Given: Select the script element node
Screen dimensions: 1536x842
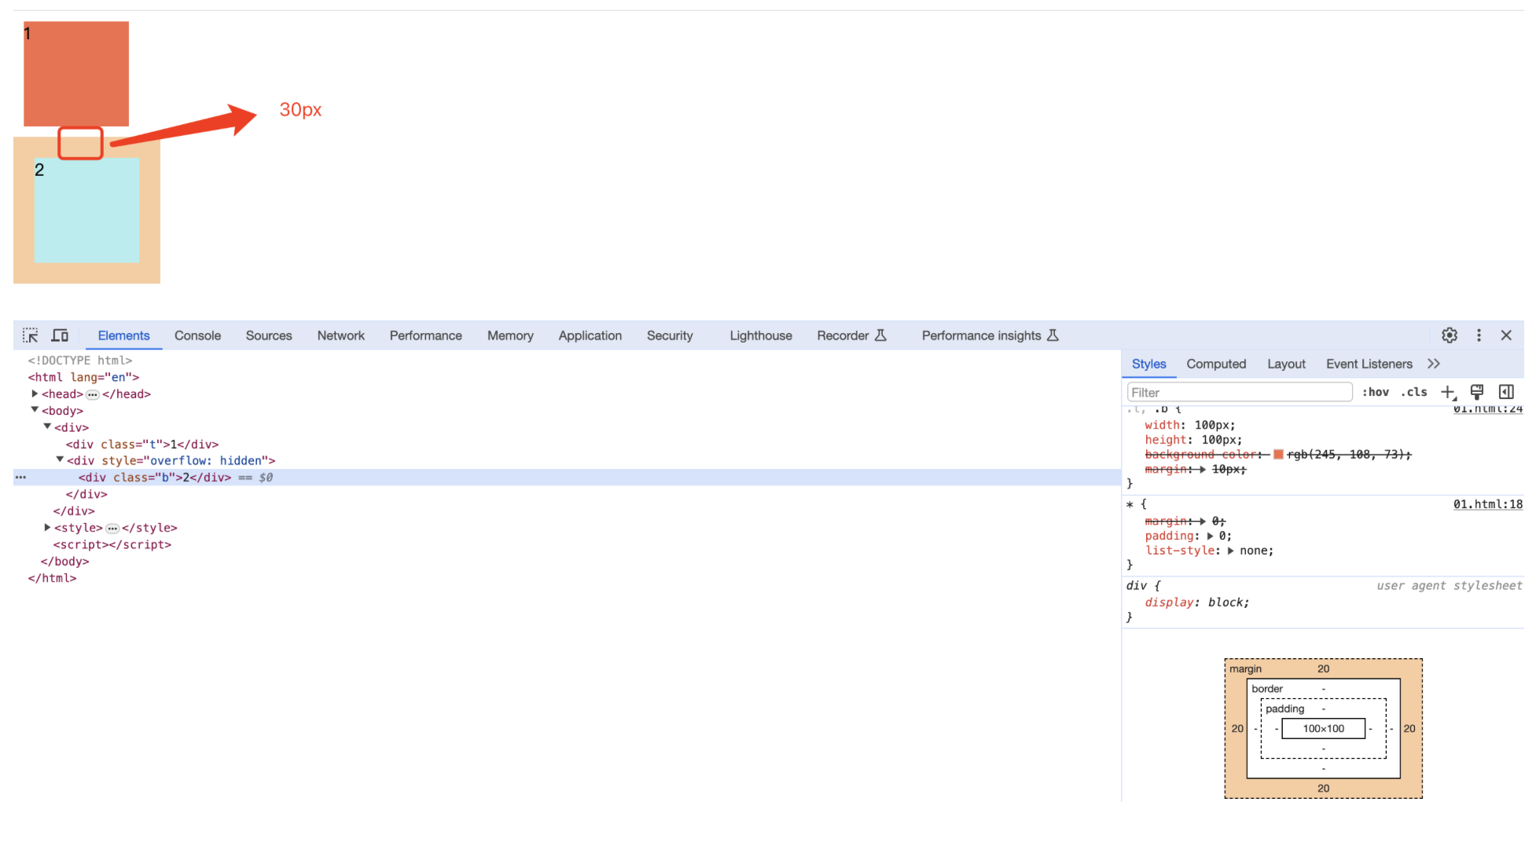Looking at the screenshot, I should click(x=112, y=544).
